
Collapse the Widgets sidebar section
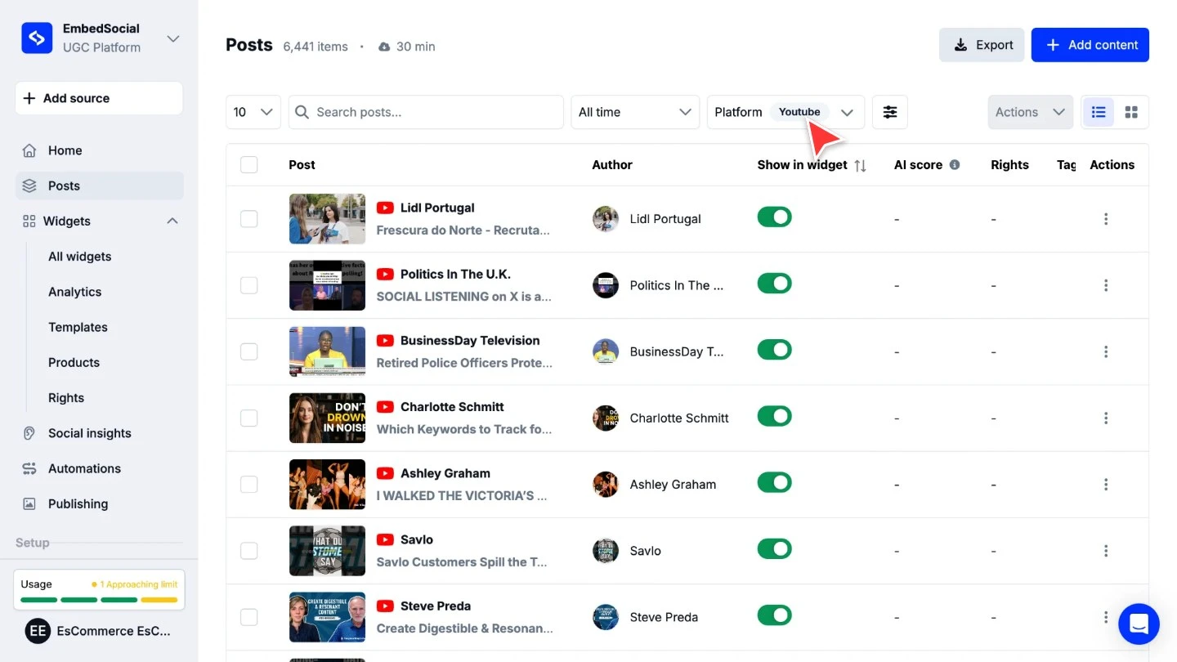tap(172, 221)
